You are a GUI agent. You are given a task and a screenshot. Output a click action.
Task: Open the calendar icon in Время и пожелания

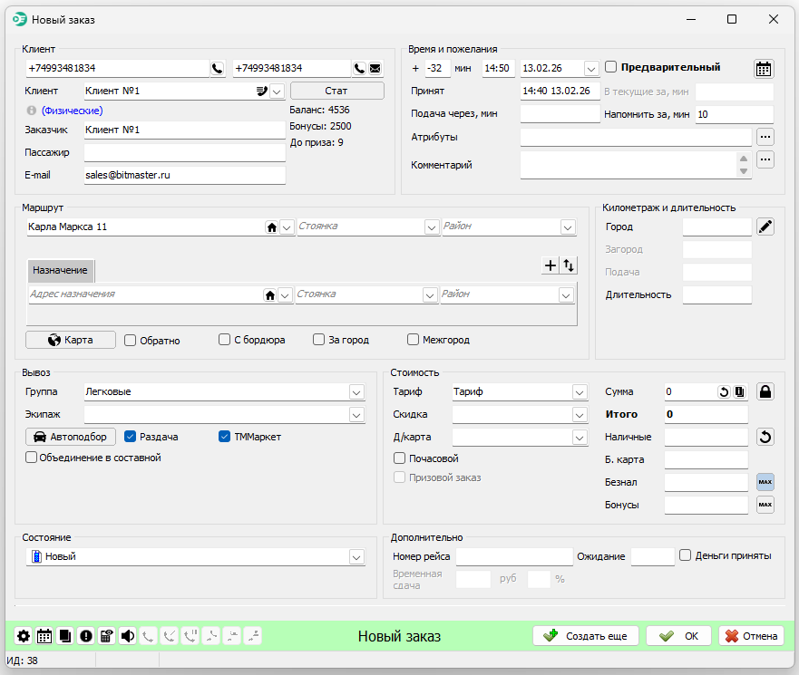(764, 68)
